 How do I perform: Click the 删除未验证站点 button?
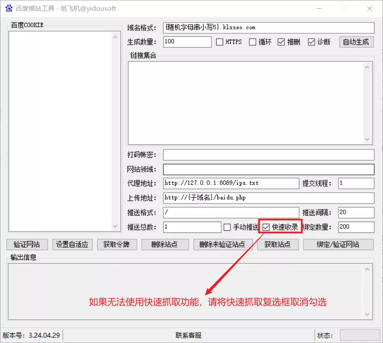click(x=223, y=245)
